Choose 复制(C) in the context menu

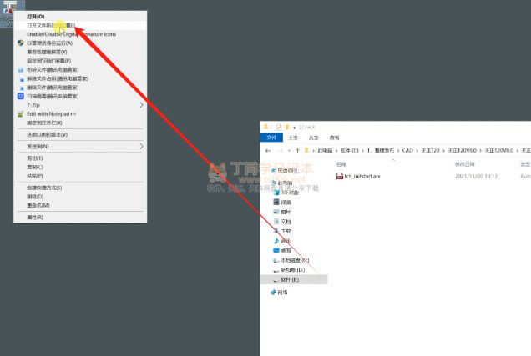(x=80, y=167)
